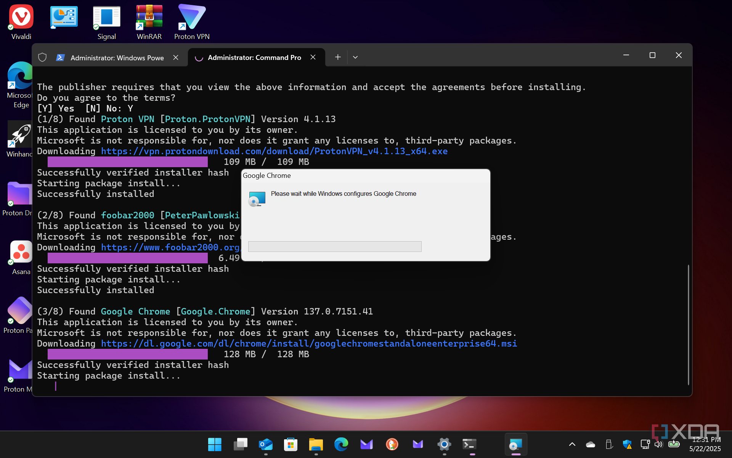Expand the system tray hidden icons
The image size is (732, 458).
click(x=572, y=444)
